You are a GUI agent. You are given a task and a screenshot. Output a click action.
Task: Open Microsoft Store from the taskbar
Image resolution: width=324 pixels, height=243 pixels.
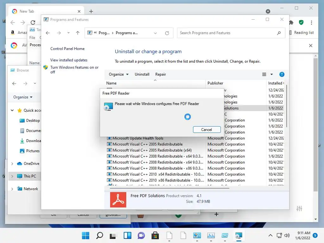click(x=155, y=235)
